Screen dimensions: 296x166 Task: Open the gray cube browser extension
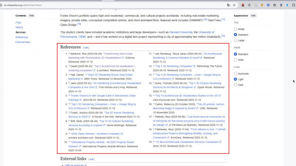click(274, 5)
